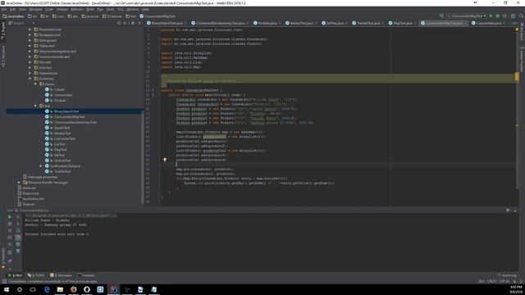Image resolution: width=525 pixels, height=295 pixels.
Task: Click Firefox icon on taskbar
Action: pos(73,289)
